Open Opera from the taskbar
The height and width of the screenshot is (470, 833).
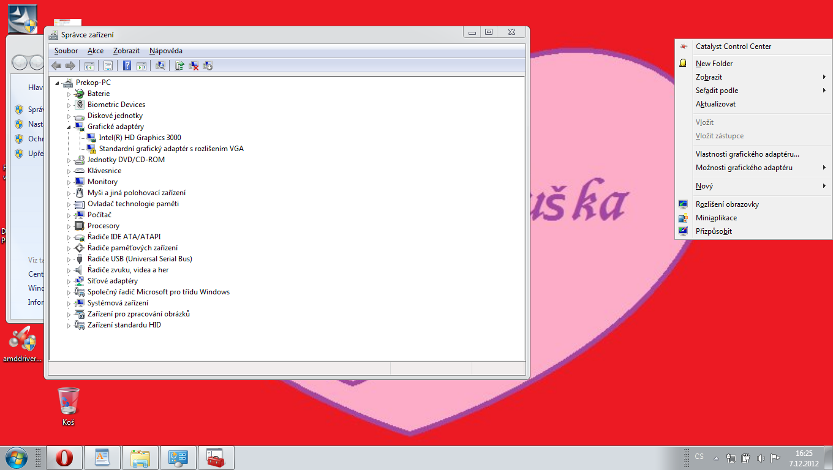click(64, 458)
